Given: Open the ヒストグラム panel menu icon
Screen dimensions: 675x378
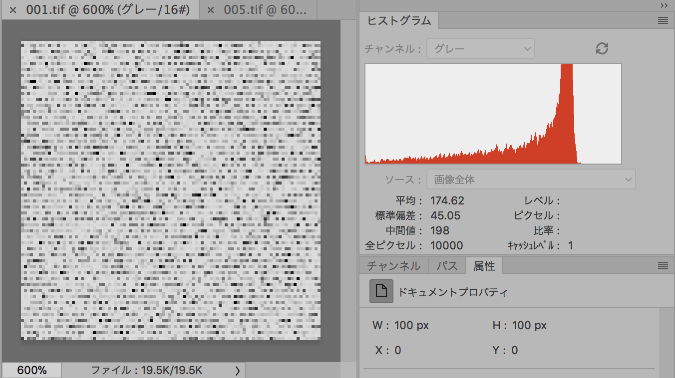Looking at the screenshot, I should [x=663, y=21].
